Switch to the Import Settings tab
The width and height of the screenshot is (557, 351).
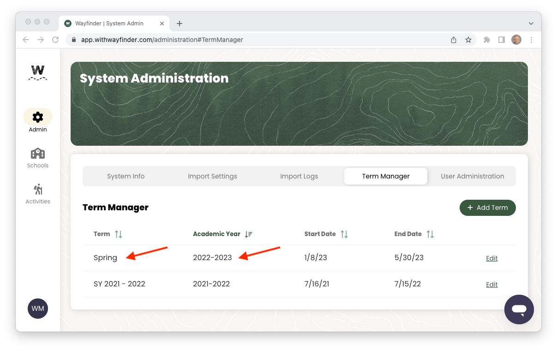[212, 176]
